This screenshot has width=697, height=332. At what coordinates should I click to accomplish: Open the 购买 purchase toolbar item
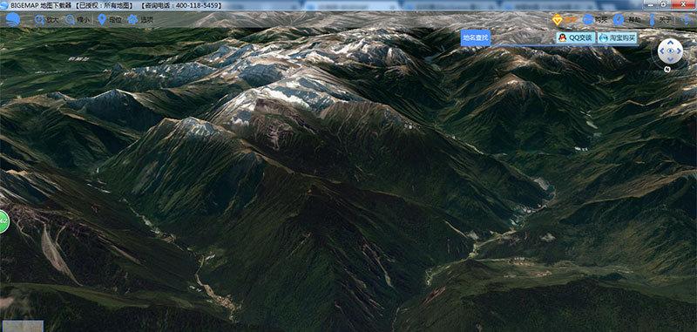point(595,20)
